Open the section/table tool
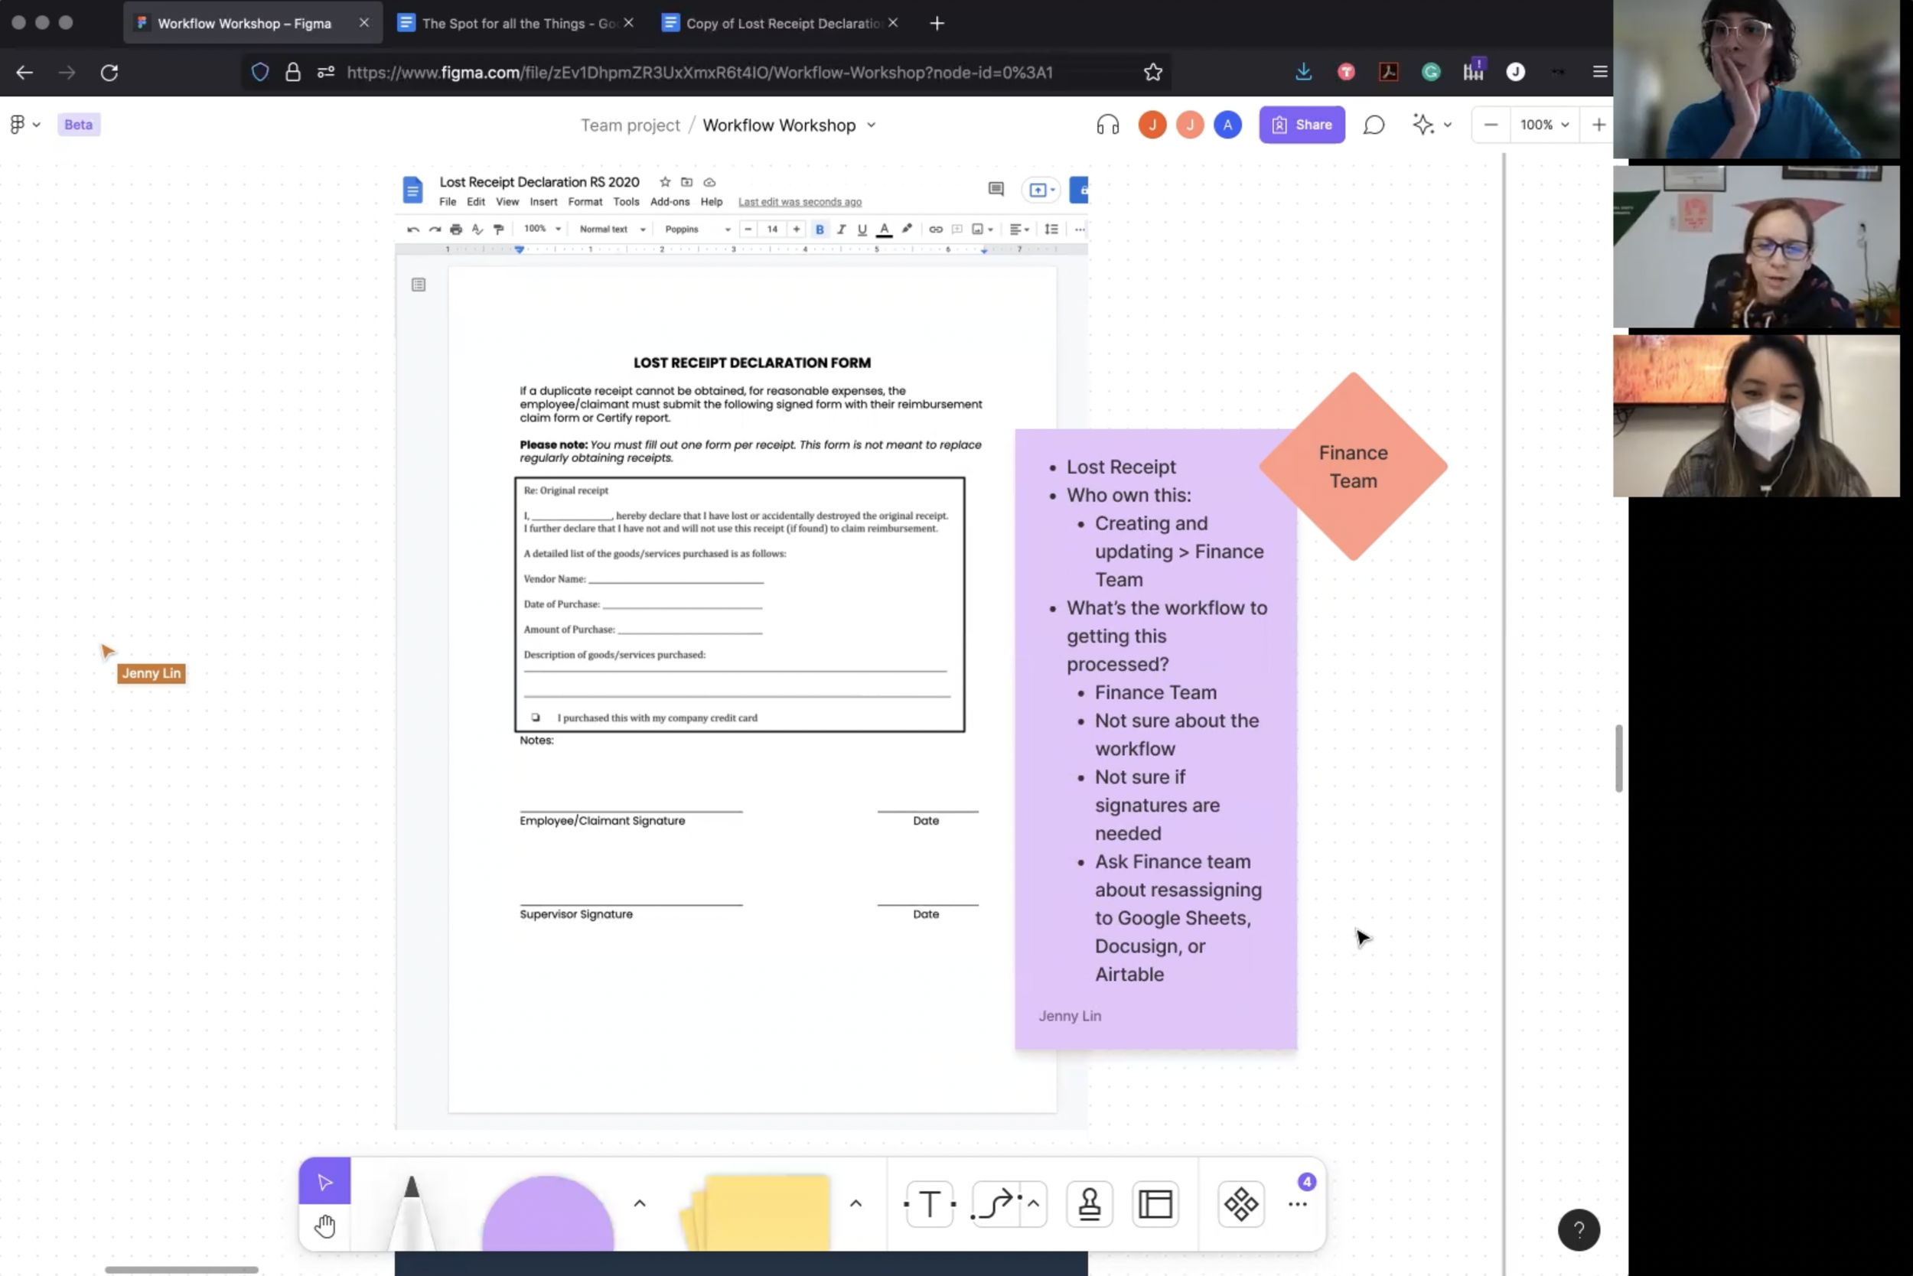This screenshot has width=1913, height=1276. pyautogui.click(x=1155, y=1203)
